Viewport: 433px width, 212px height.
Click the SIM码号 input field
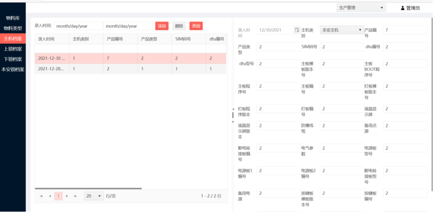click(x=342, y=47)
